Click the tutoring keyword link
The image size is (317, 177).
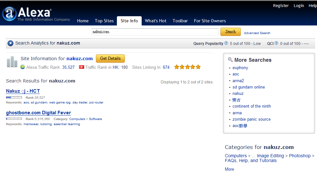[46, 124]
